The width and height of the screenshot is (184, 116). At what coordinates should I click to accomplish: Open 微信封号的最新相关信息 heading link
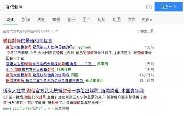(28, 41)
